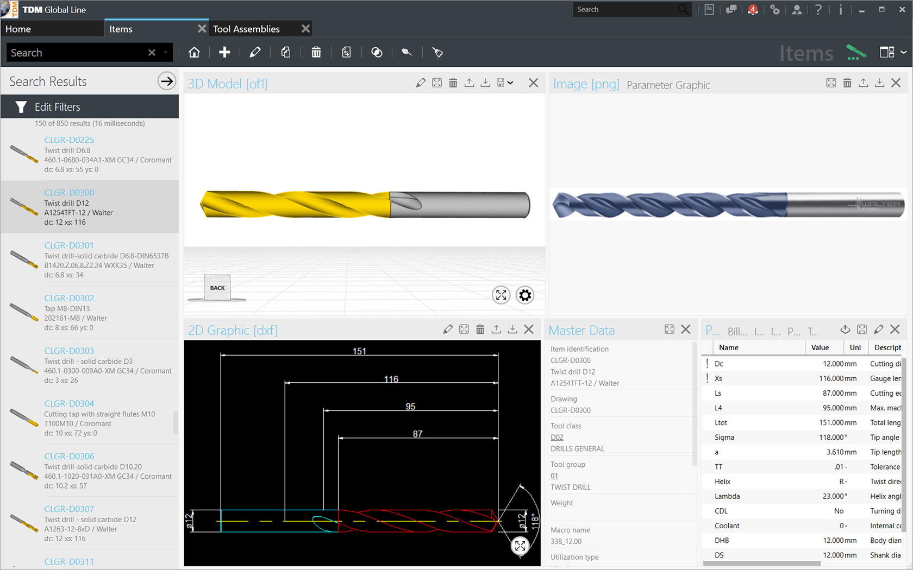This screenshot has height=570, width=913.
Task: Open Edit Filters
Action: click(x=90, y=107)
